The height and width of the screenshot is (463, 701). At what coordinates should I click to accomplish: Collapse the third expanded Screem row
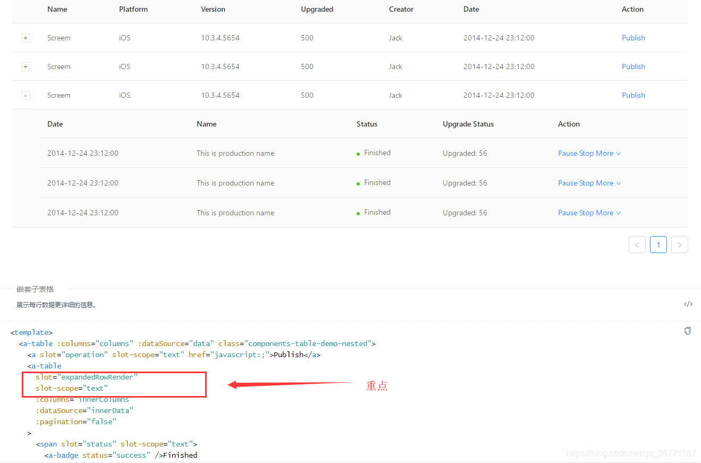[26, 96]
